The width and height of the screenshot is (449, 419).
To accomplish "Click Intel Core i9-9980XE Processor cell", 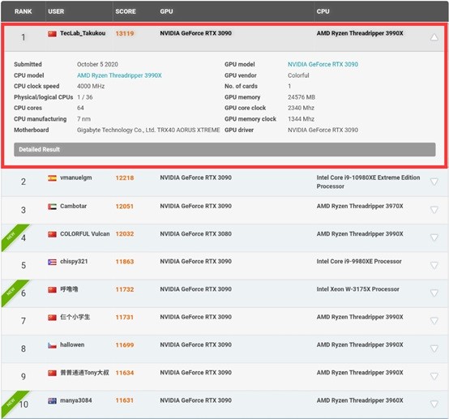I will [x=359, y=262].
